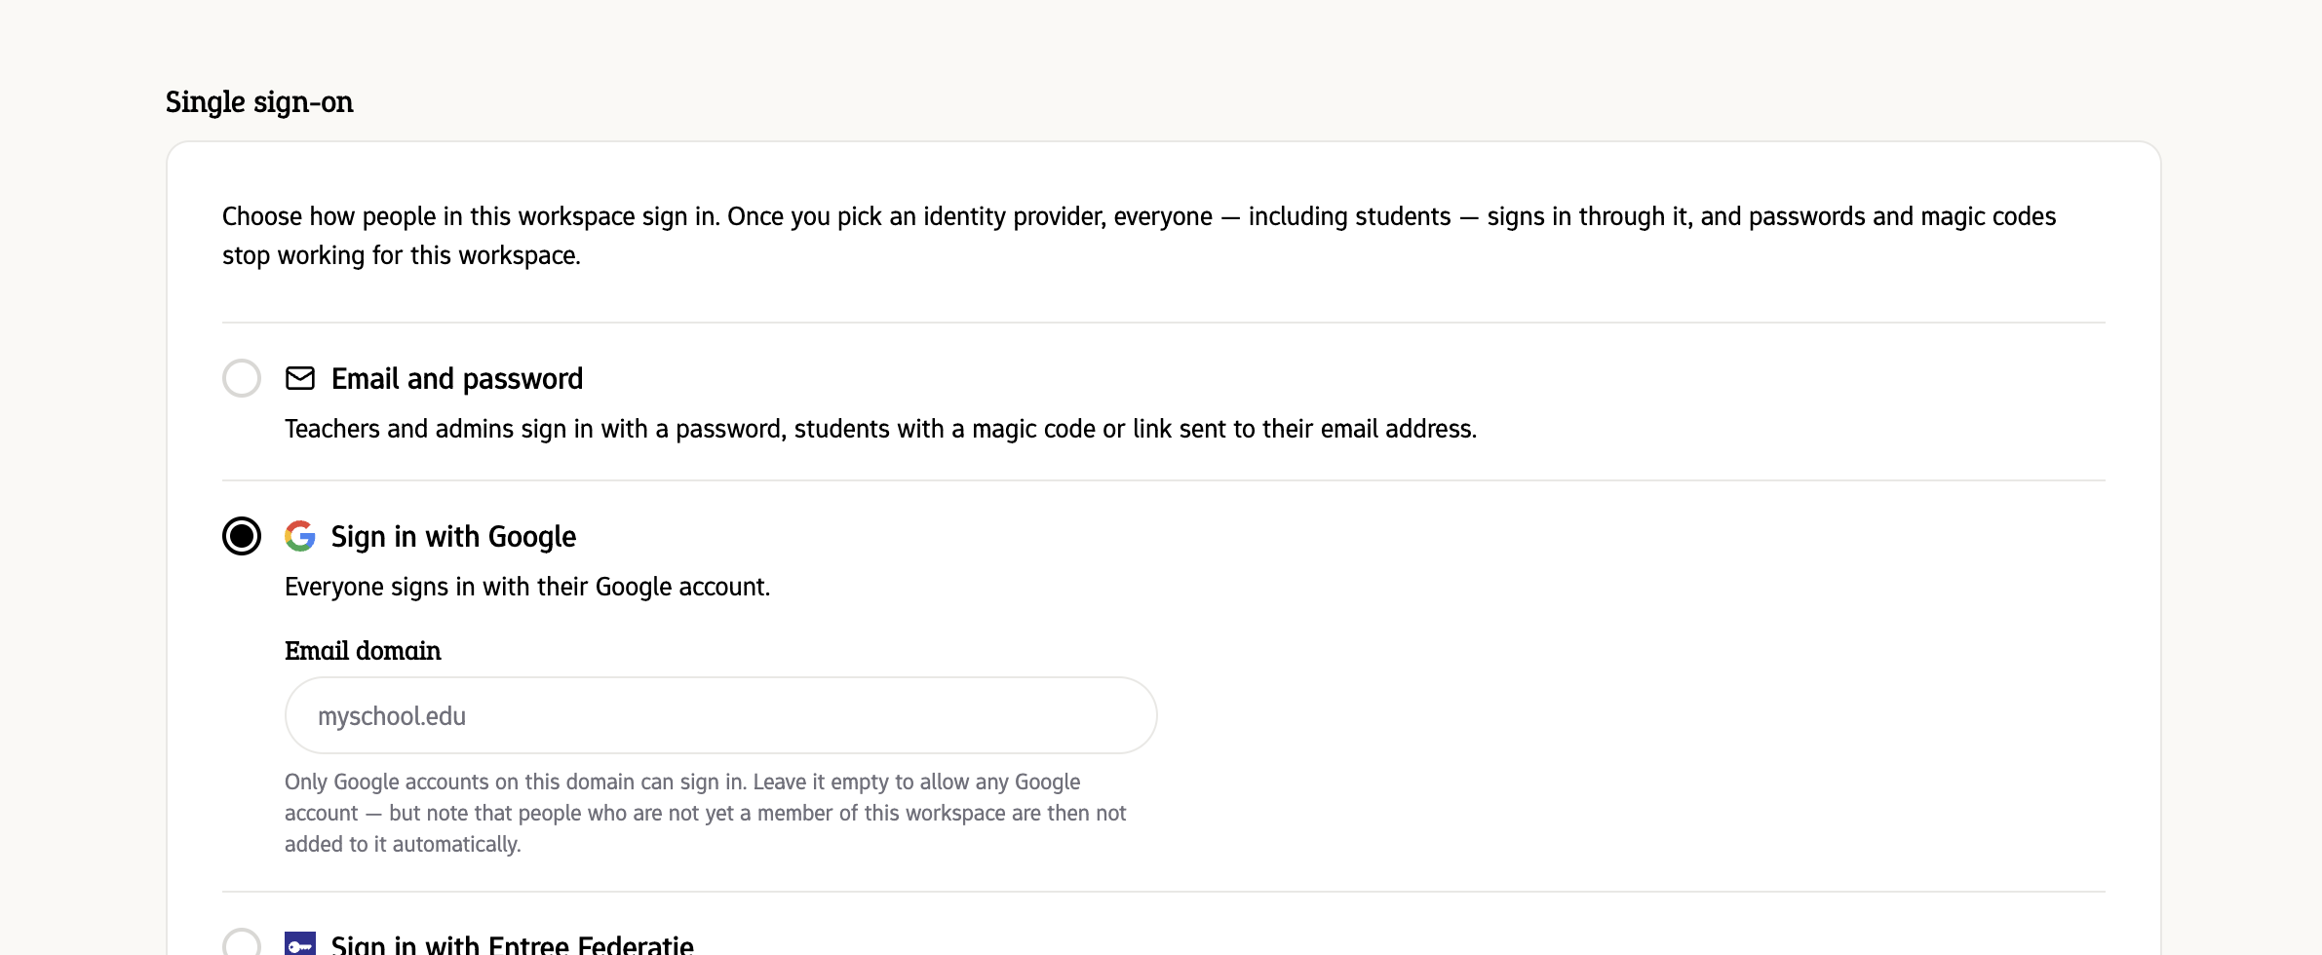Click the Email and password option label
This screenshot has width=2322, height=955.
[457, 378]
